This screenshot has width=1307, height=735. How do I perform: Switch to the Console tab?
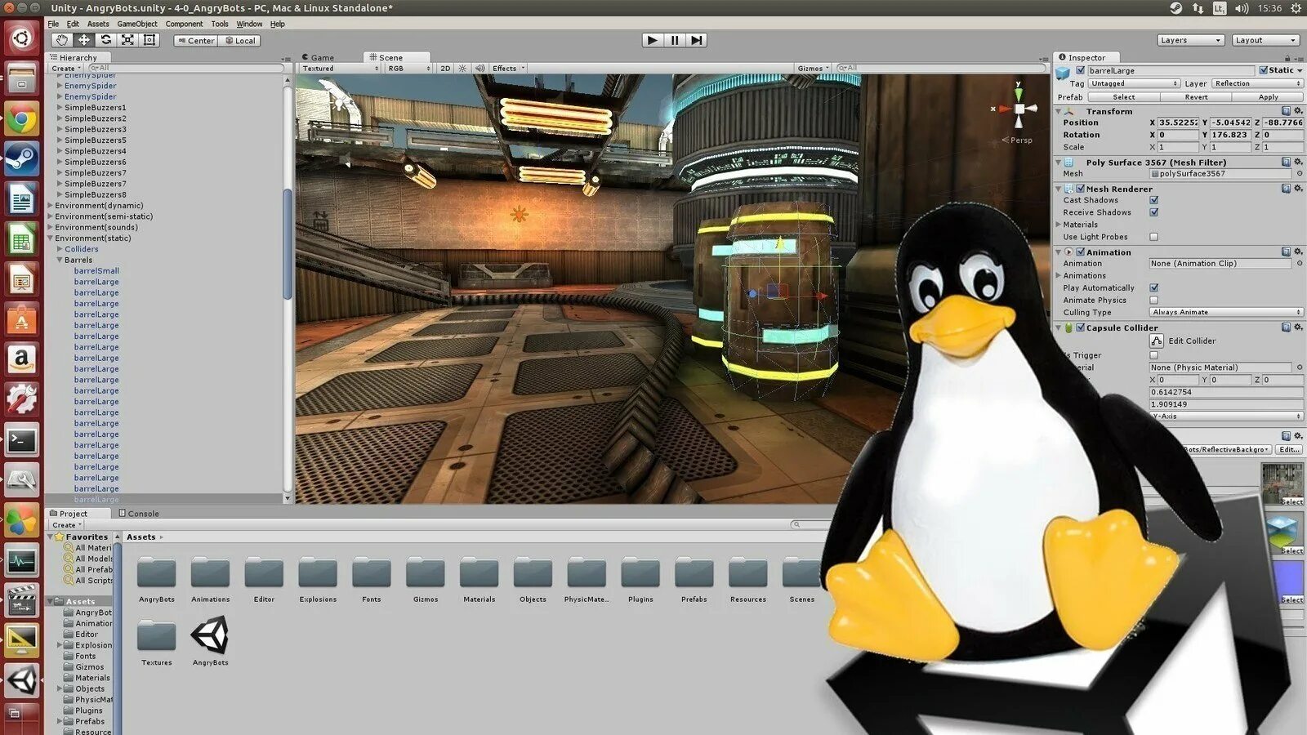pyautogui.click(x=139, y=514)
